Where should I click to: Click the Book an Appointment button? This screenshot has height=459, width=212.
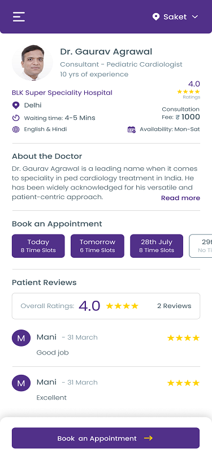(x=106, y=438)
